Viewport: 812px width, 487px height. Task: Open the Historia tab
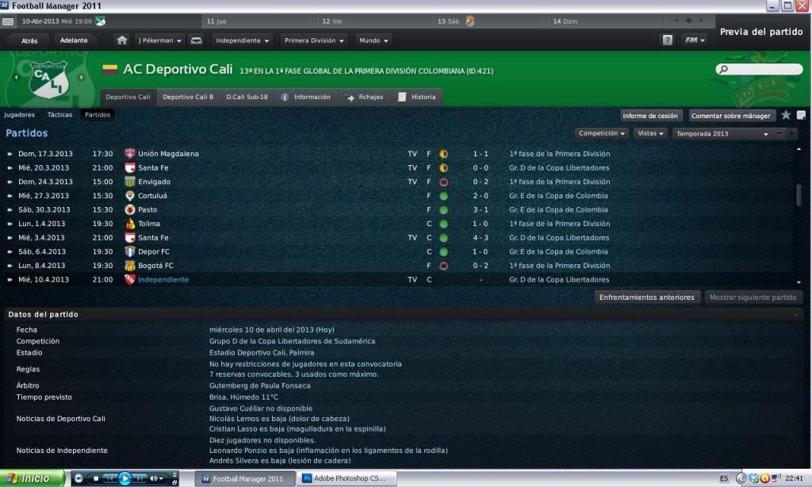[x=417, y=97]
